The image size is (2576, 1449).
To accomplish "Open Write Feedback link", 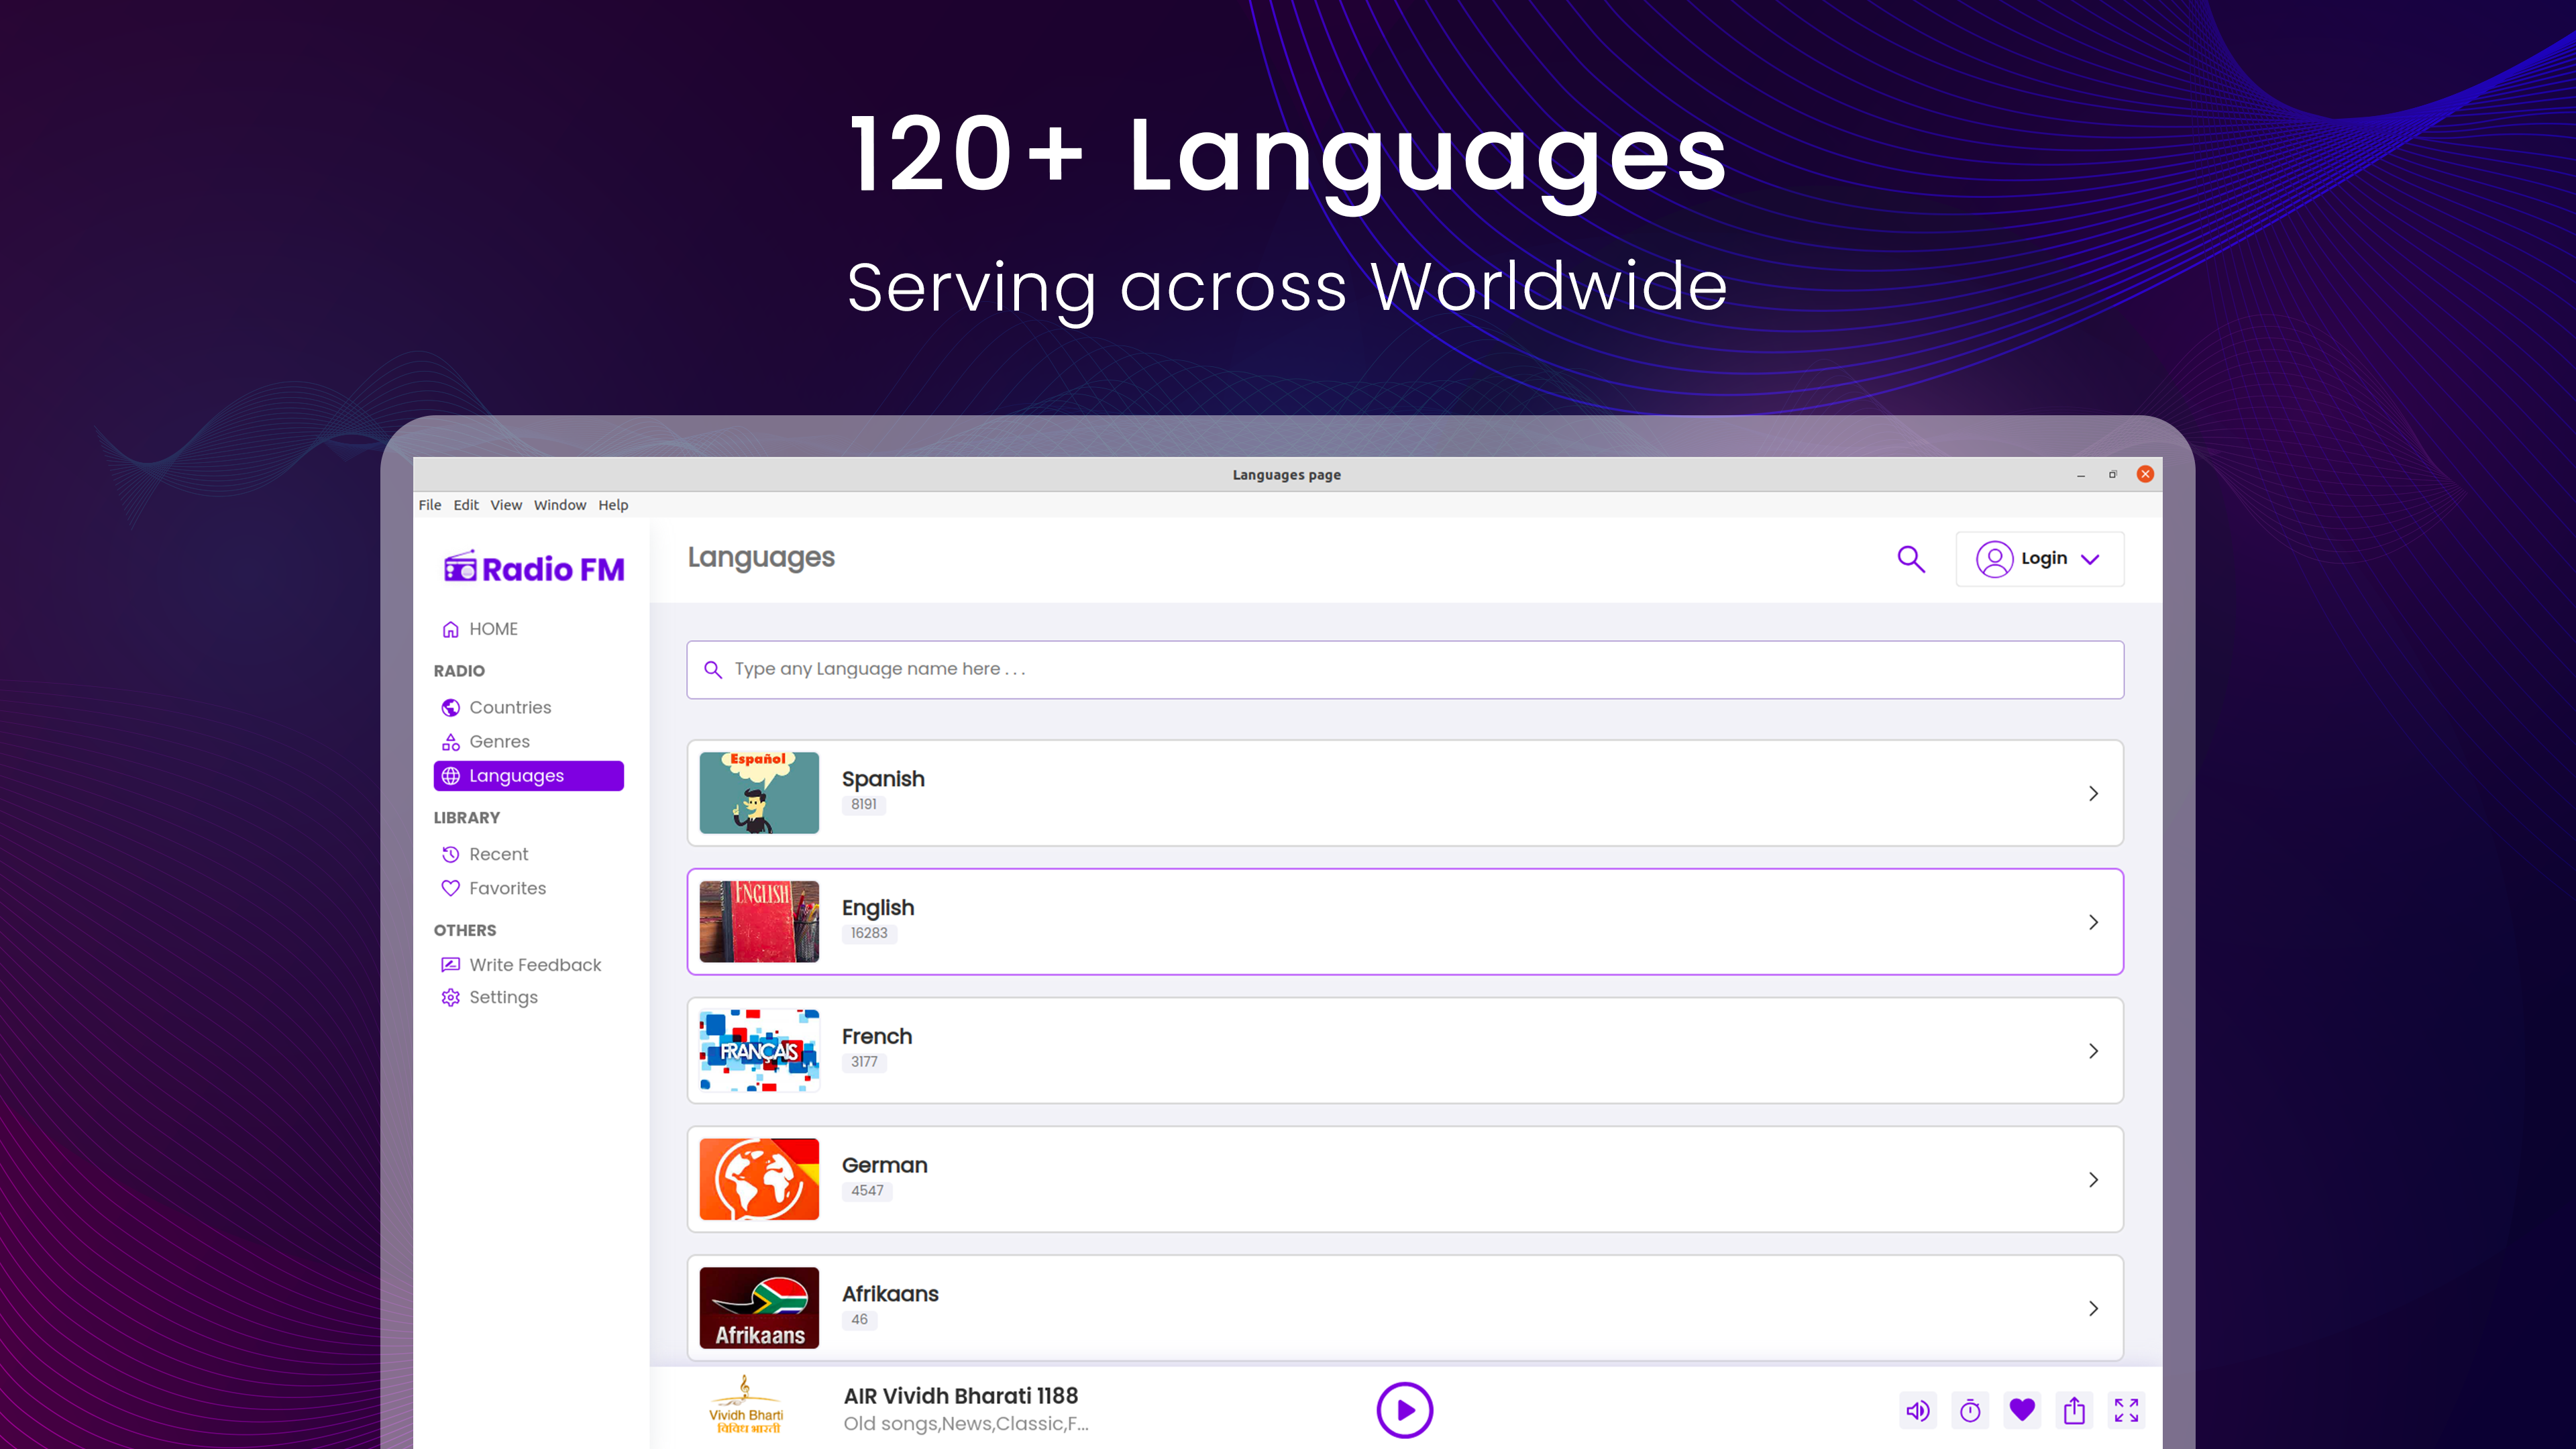I will pos(535,965).
